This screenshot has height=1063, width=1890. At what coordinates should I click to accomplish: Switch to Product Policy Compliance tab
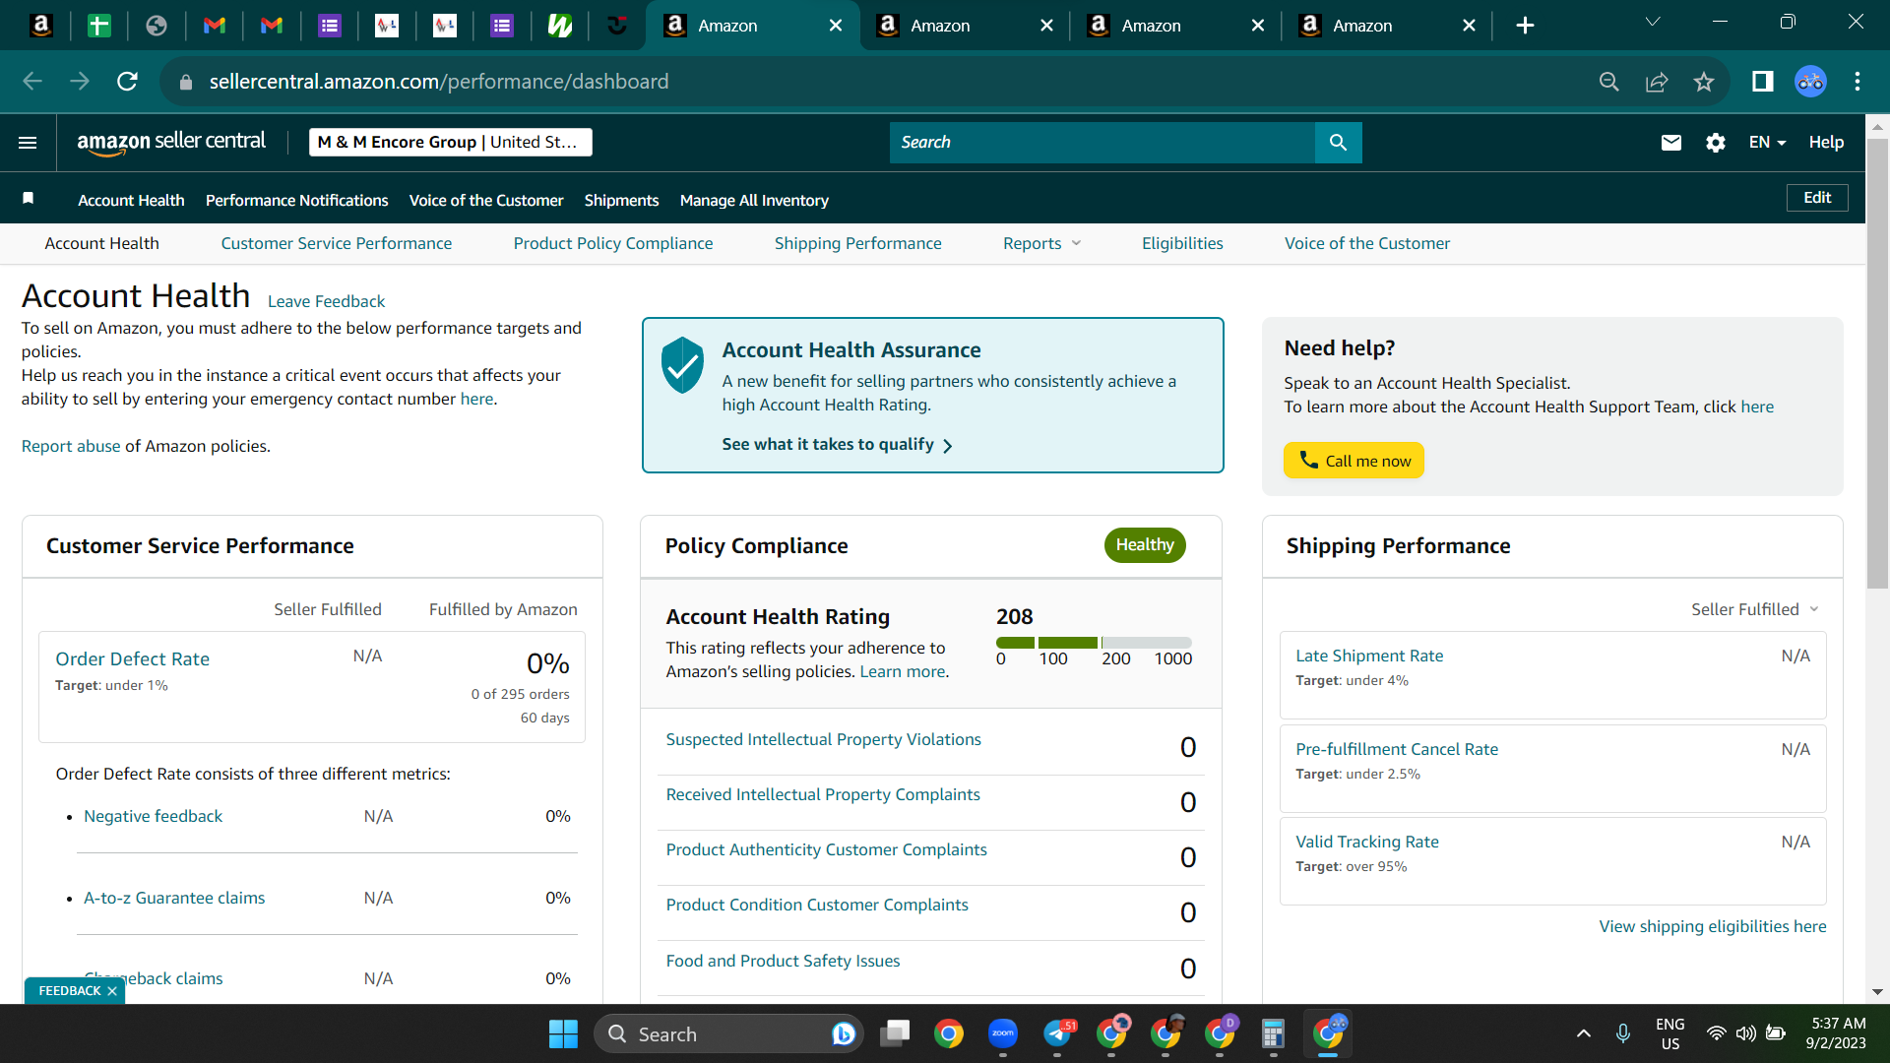(x=613, y=243)
